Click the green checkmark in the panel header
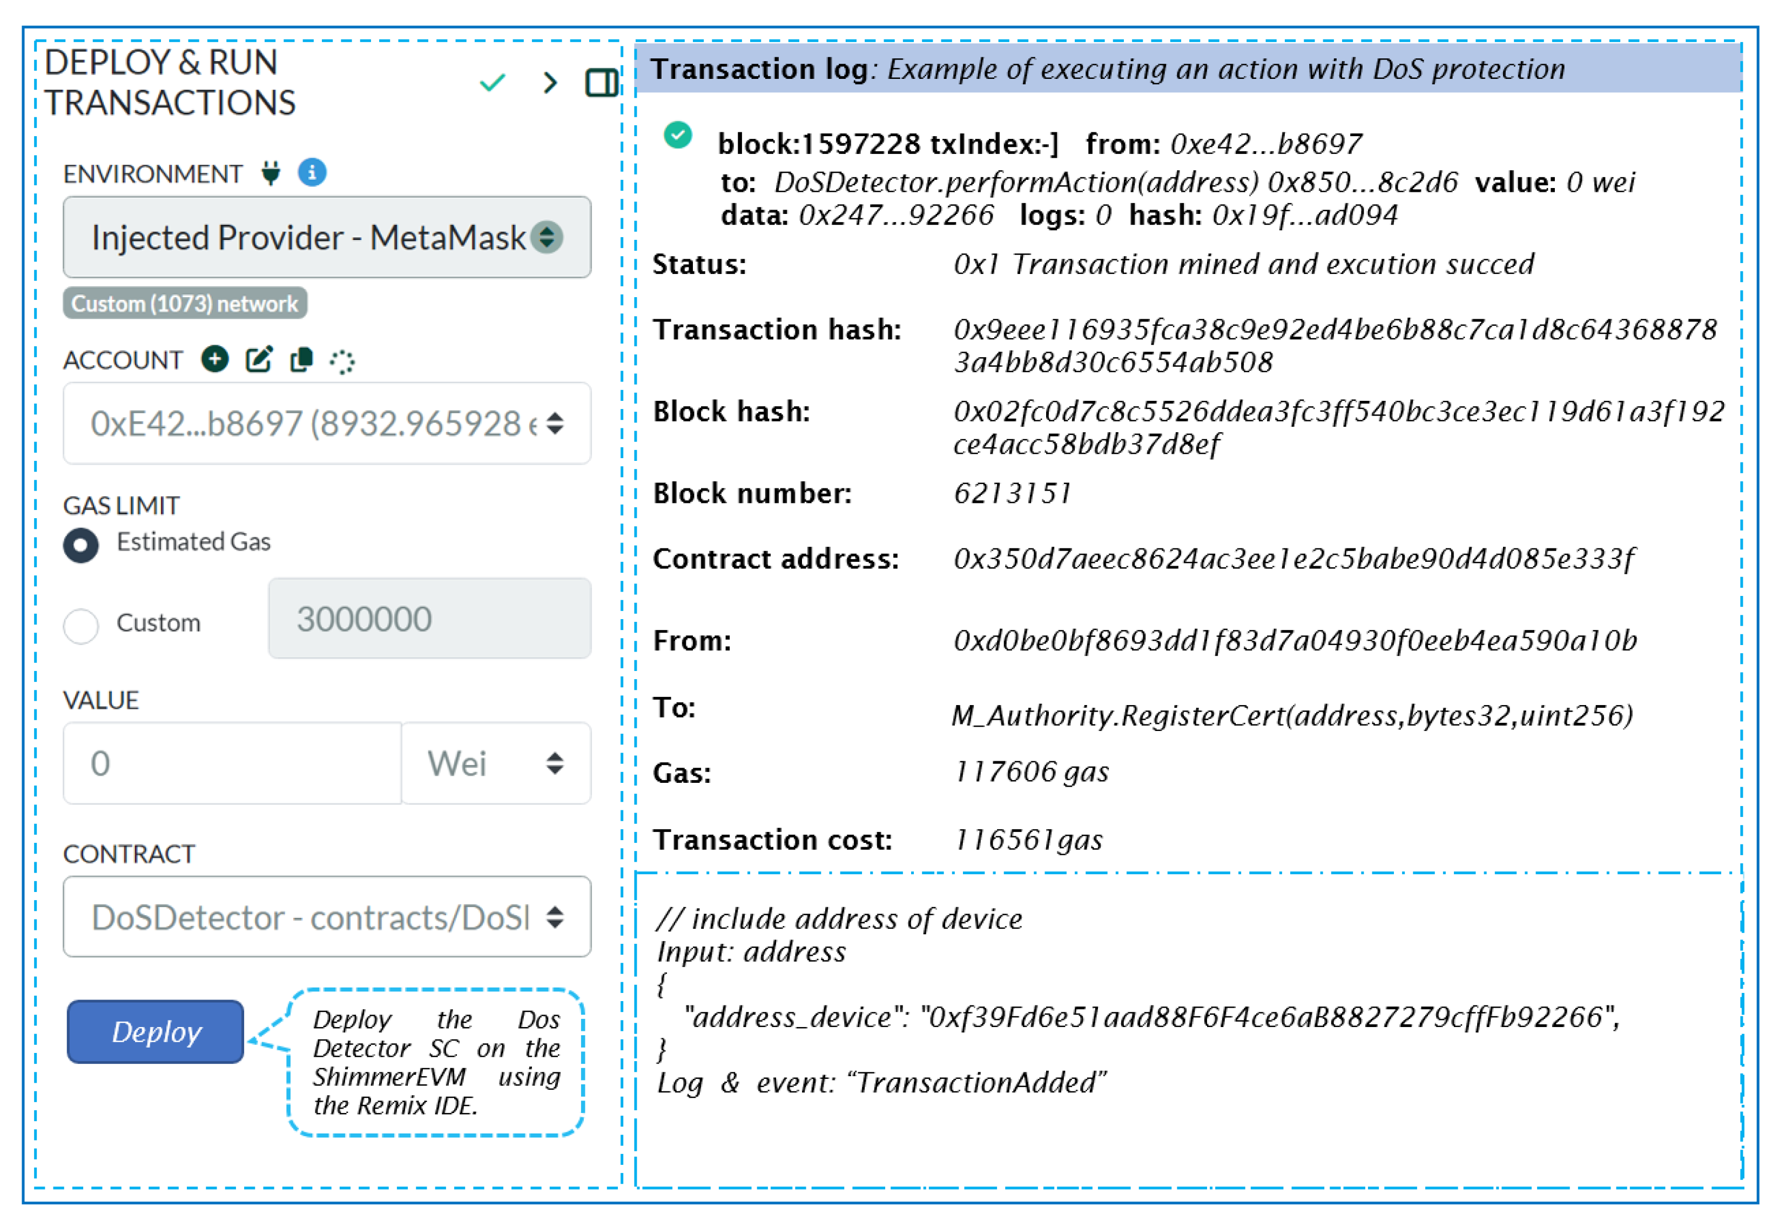The image size is (1779, 1221). click(x=492, y=82)
